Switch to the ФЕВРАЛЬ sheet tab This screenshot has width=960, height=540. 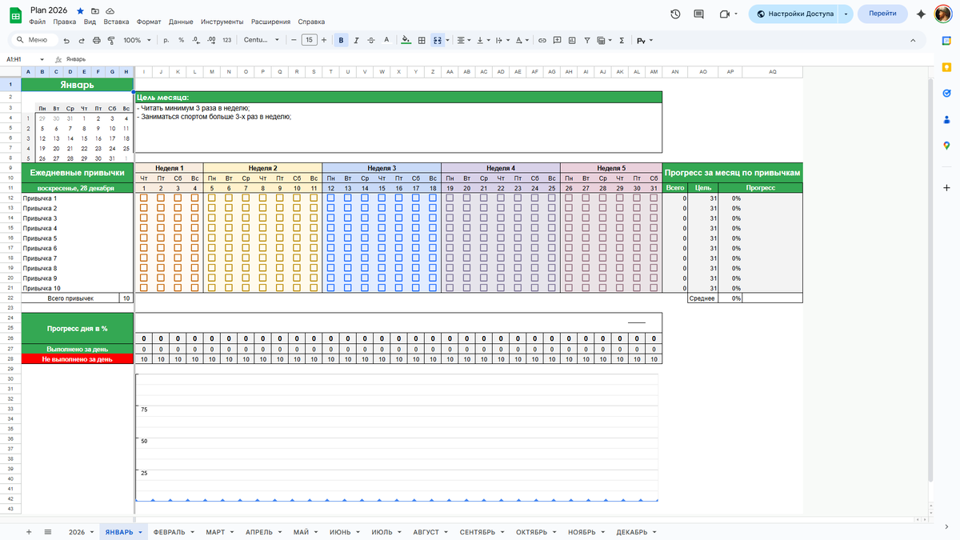(169, 532)
